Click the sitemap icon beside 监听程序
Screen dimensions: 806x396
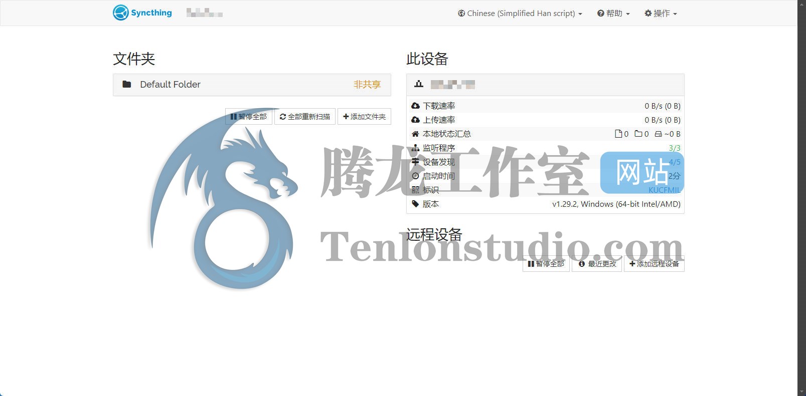[415, 148]
